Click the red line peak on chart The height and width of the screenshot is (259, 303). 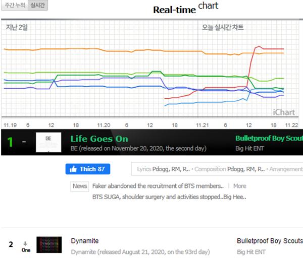(x=259, y=47)
